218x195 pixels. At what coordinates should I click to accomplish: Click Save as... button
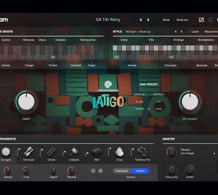tap(183, 20)
